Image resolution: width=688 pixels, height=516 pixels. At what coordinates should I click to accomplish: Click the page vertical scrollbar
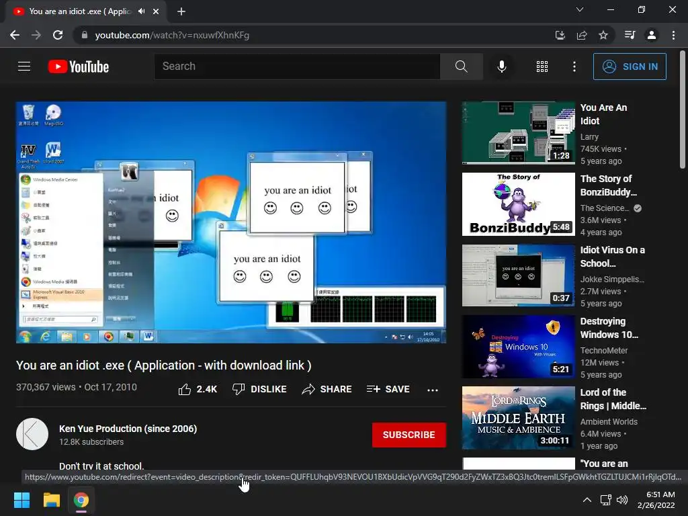683,110
